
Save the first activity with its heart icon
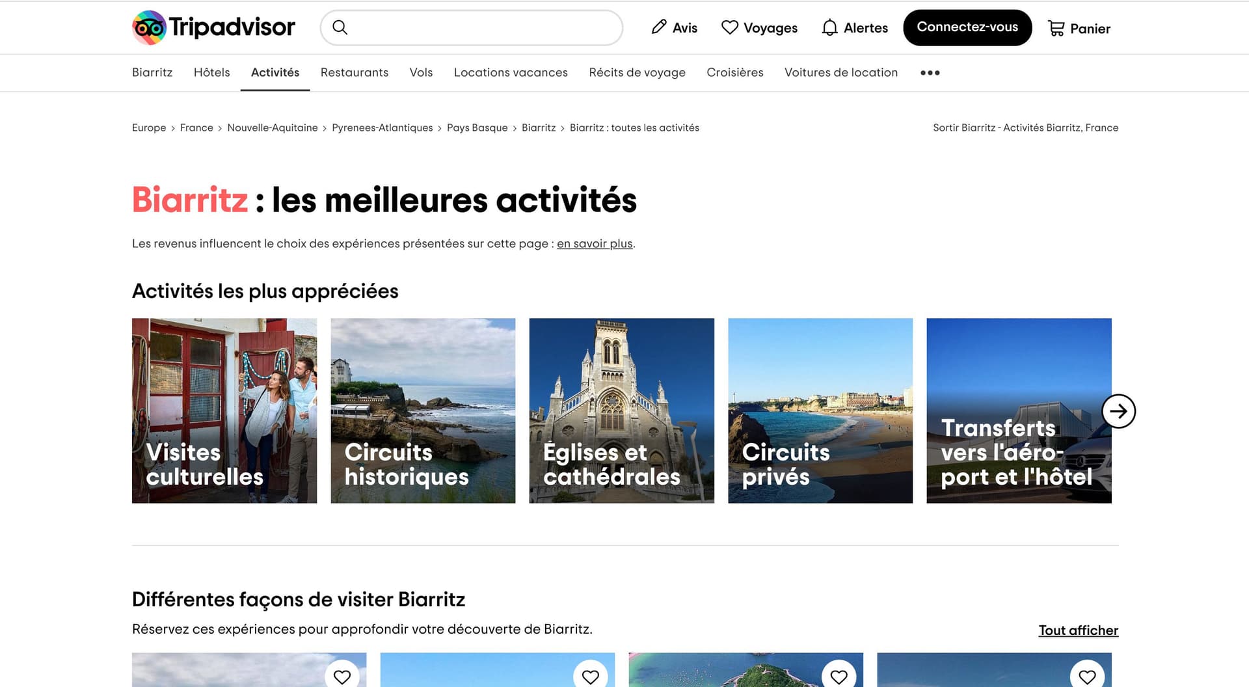[342, 677]
